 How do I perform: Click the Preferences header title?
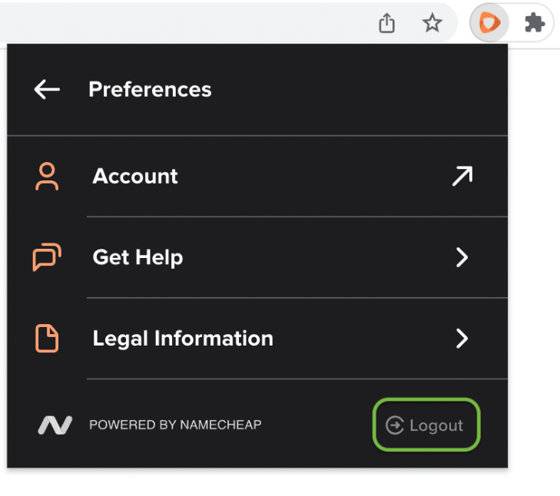(150, 89)
